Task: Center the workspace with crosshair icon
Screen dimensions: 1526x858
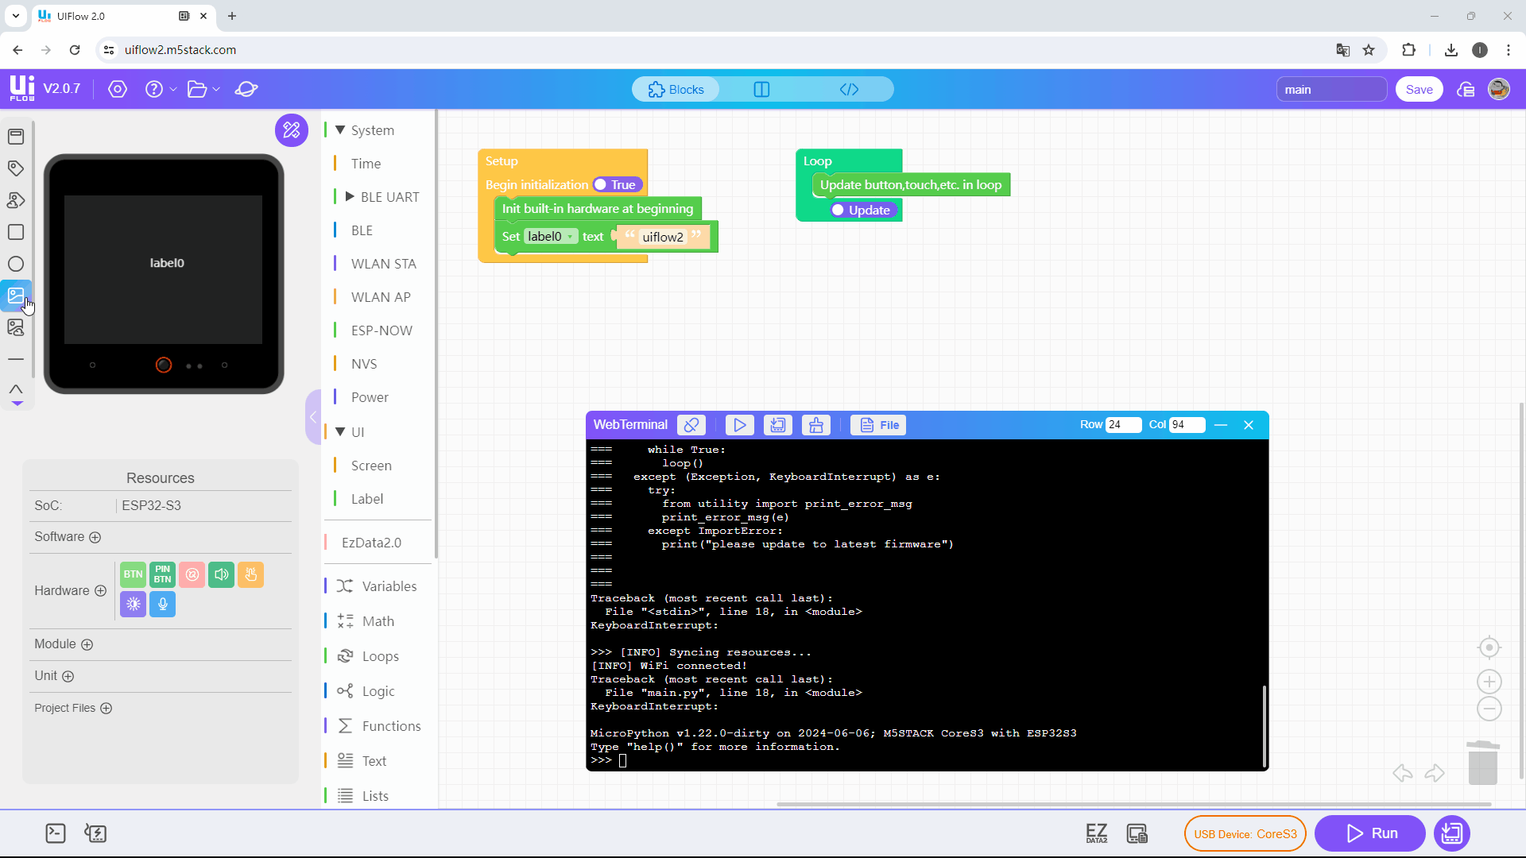Action: 1489,647
